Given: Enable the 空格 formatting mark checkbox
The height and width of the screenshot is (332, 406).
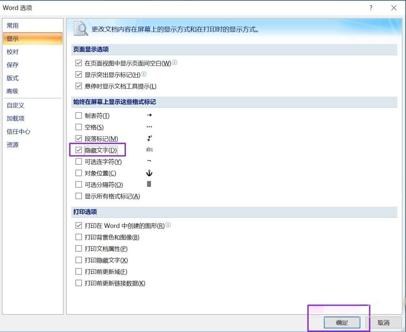Looking at the screenshot, I should [79, 127].
